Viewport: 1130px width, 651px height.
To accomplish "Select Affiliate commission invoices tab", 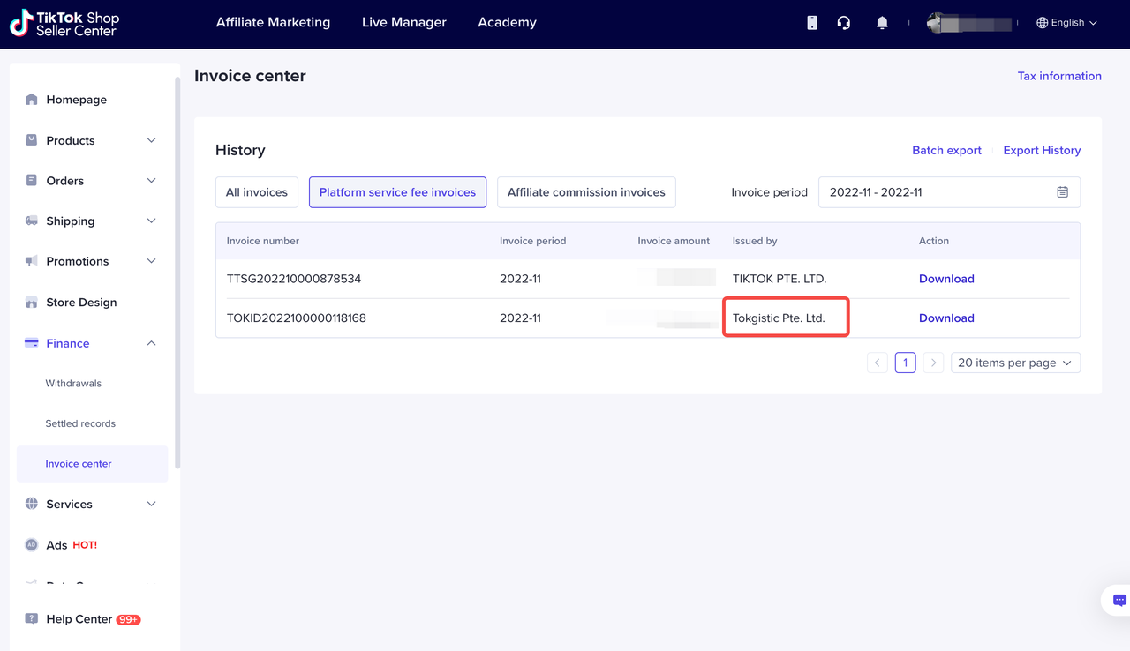I will (586, 192).
